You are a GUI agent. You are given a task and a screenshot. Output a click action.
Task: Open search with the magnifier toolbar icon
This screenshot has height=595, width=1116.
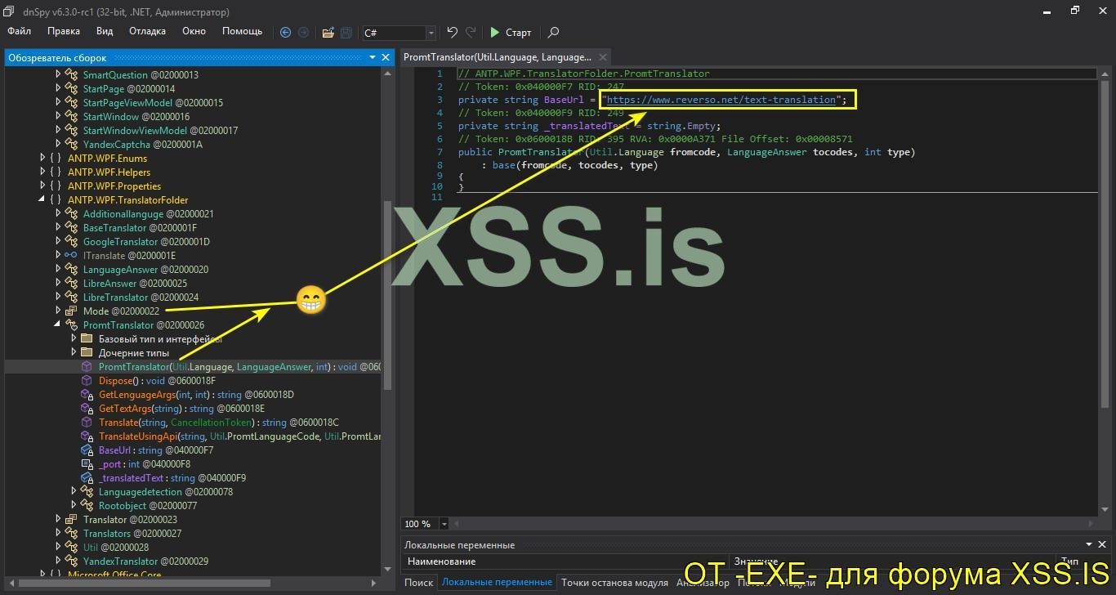[553, 33]
